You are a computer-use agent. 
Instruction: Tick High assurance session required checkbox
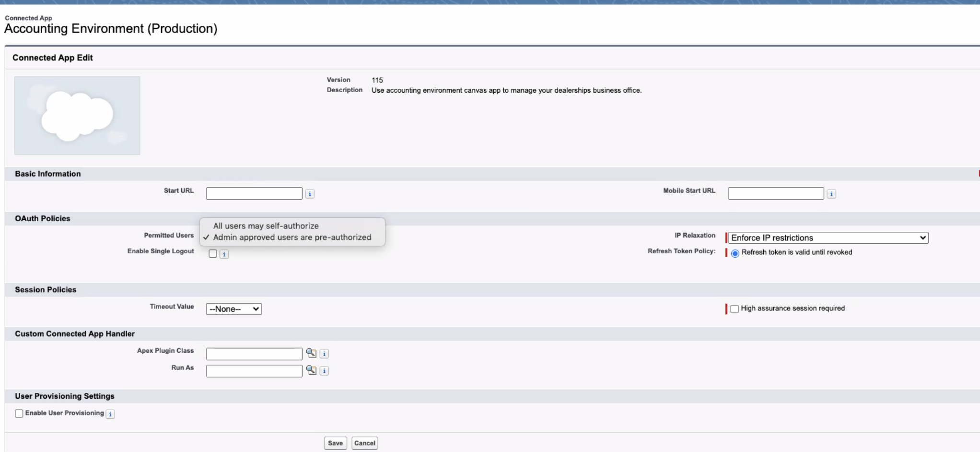(735, 309)
